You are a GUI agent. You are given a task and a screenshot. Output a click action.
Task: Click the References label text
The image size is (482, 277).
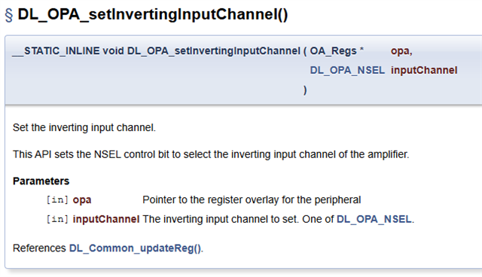tap(39, 248)
